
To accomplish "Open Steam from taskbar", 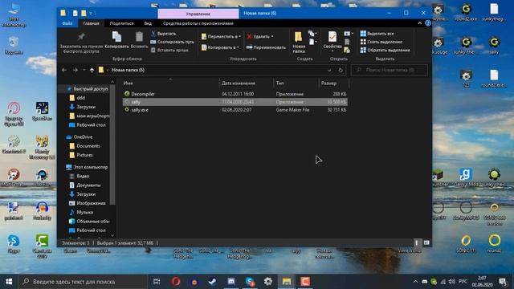I will 212,282.
